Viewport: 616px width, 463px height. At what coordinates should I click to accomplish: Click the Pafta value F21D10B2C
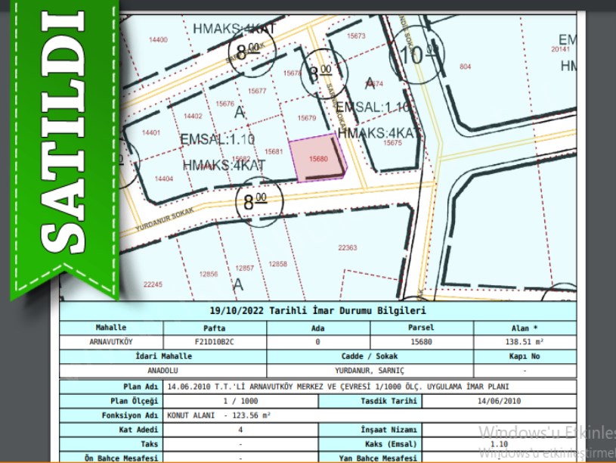pyautogui.click(x=215, y=341)
